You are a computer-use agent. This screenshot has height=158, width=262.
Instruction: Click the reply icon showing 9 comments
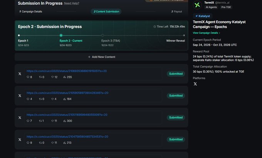click(x=28, y=143)
